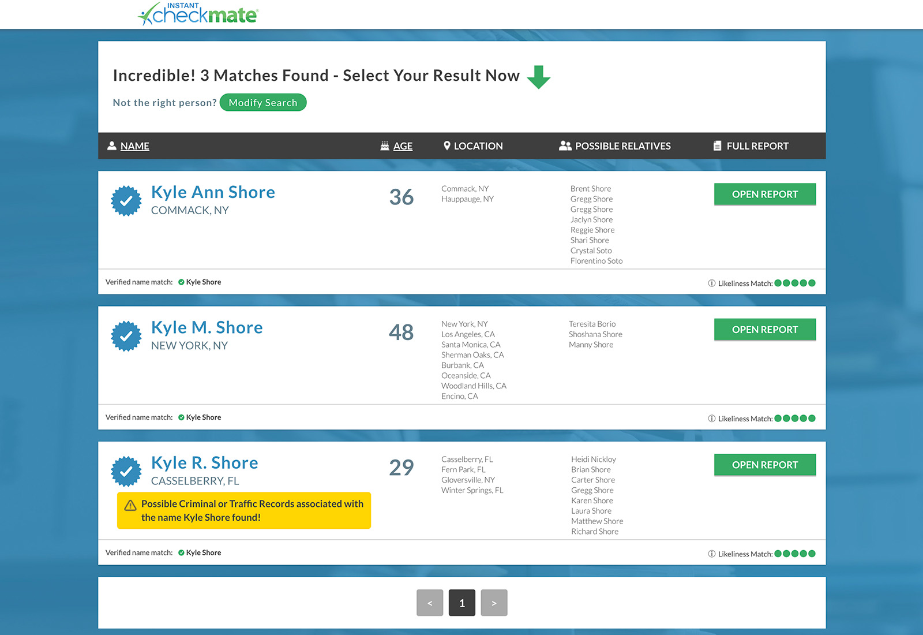Click the Modify Search button
The image size is (923, 635).
coord(263,103)
